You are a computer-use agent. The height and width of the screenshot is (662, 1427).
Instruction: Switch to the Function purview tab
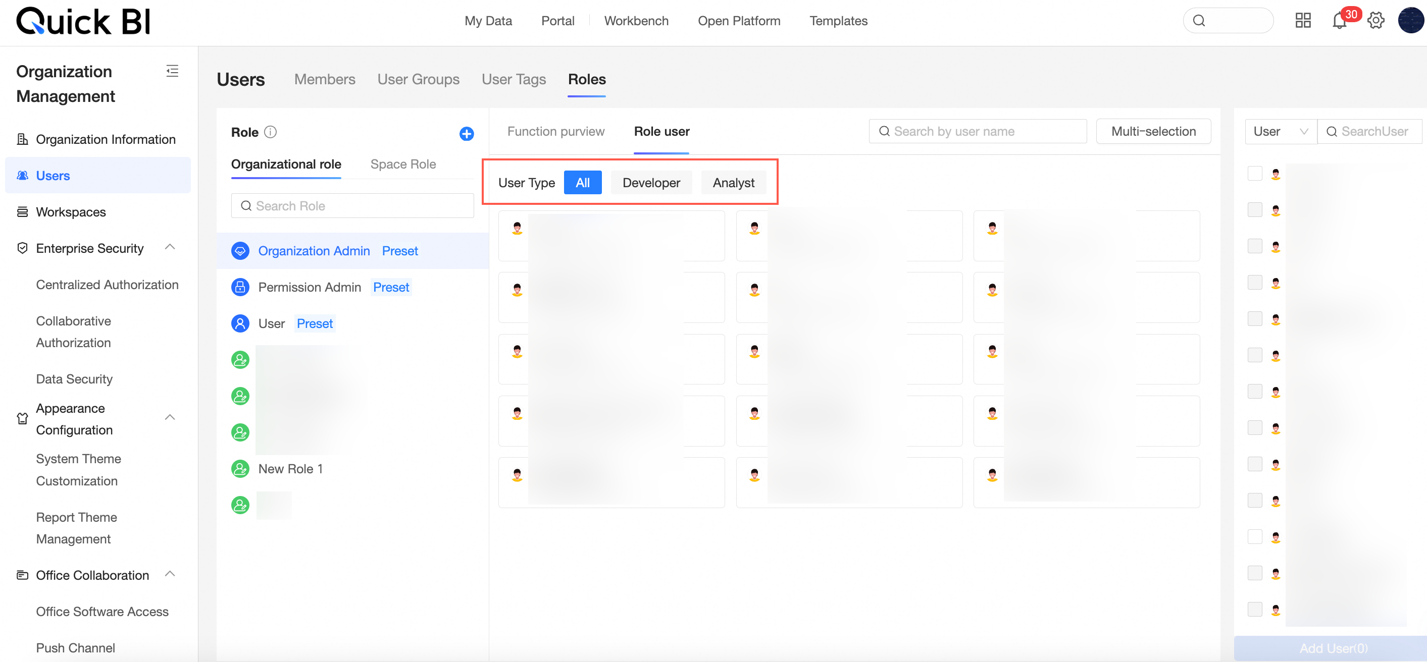(555, 132)
